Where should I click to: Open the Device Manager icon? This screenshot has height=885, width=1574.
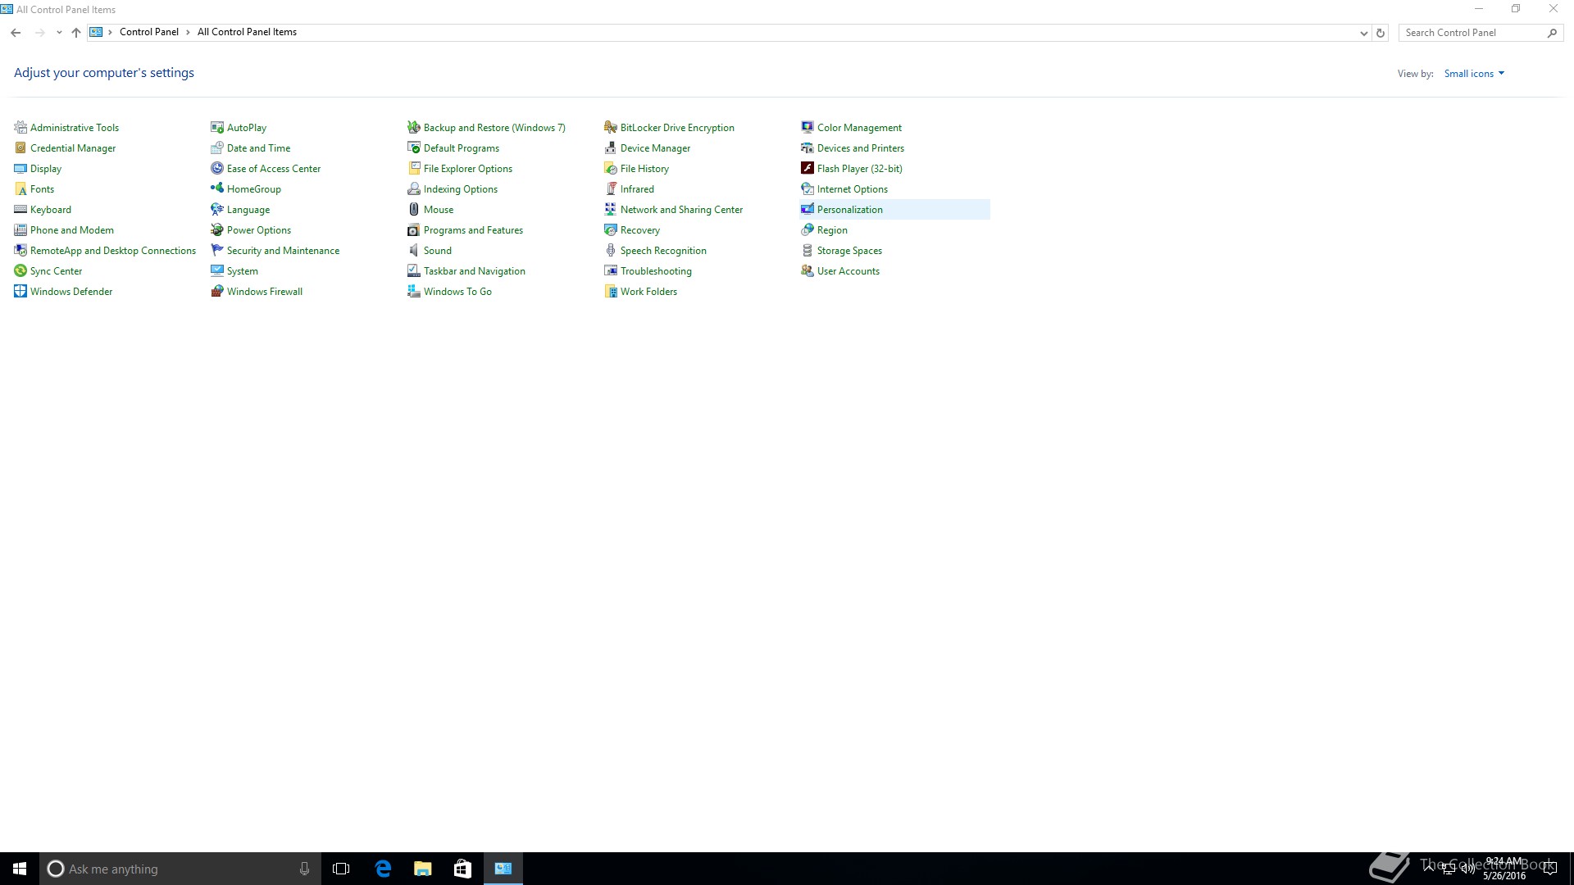611,147
